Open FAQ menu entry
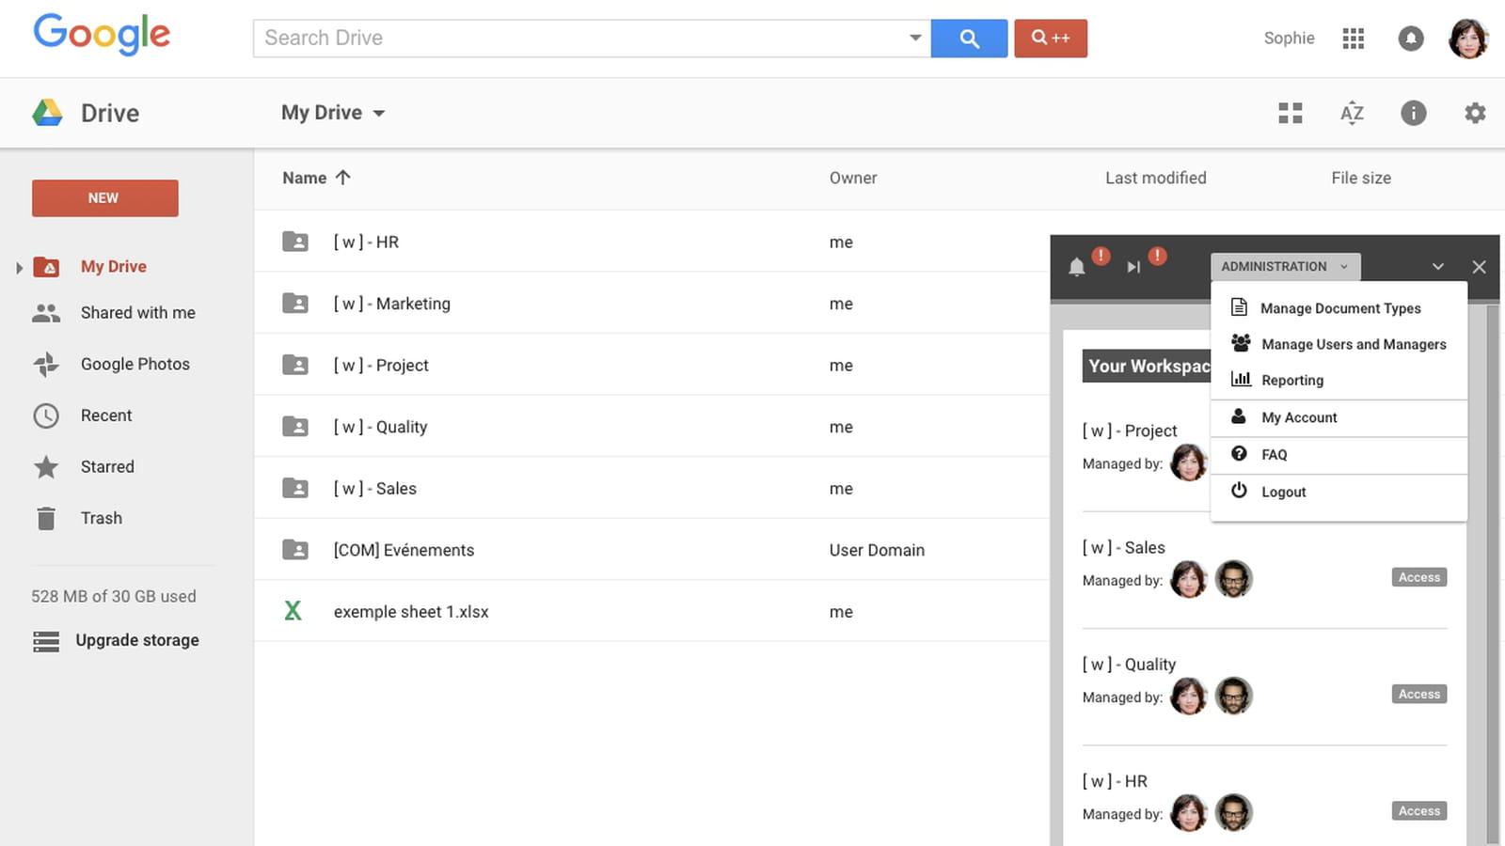Viewport: 1505px width, 846px height. pos(1339,455)
